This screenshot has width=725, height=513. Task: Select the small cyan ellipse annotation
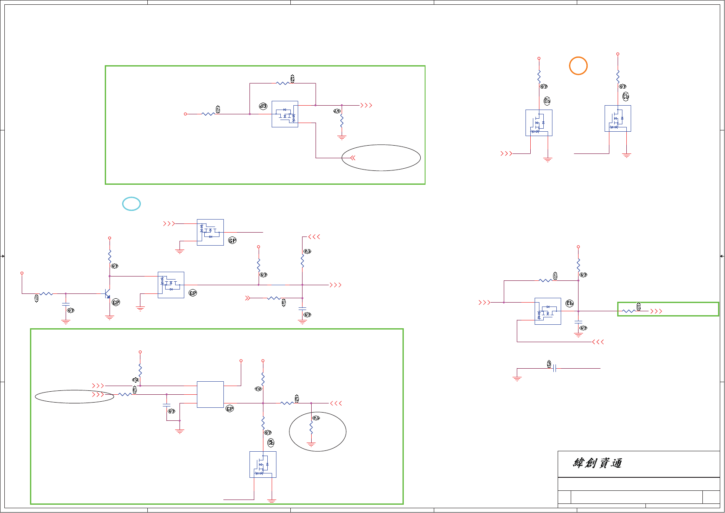pos(131,204)
